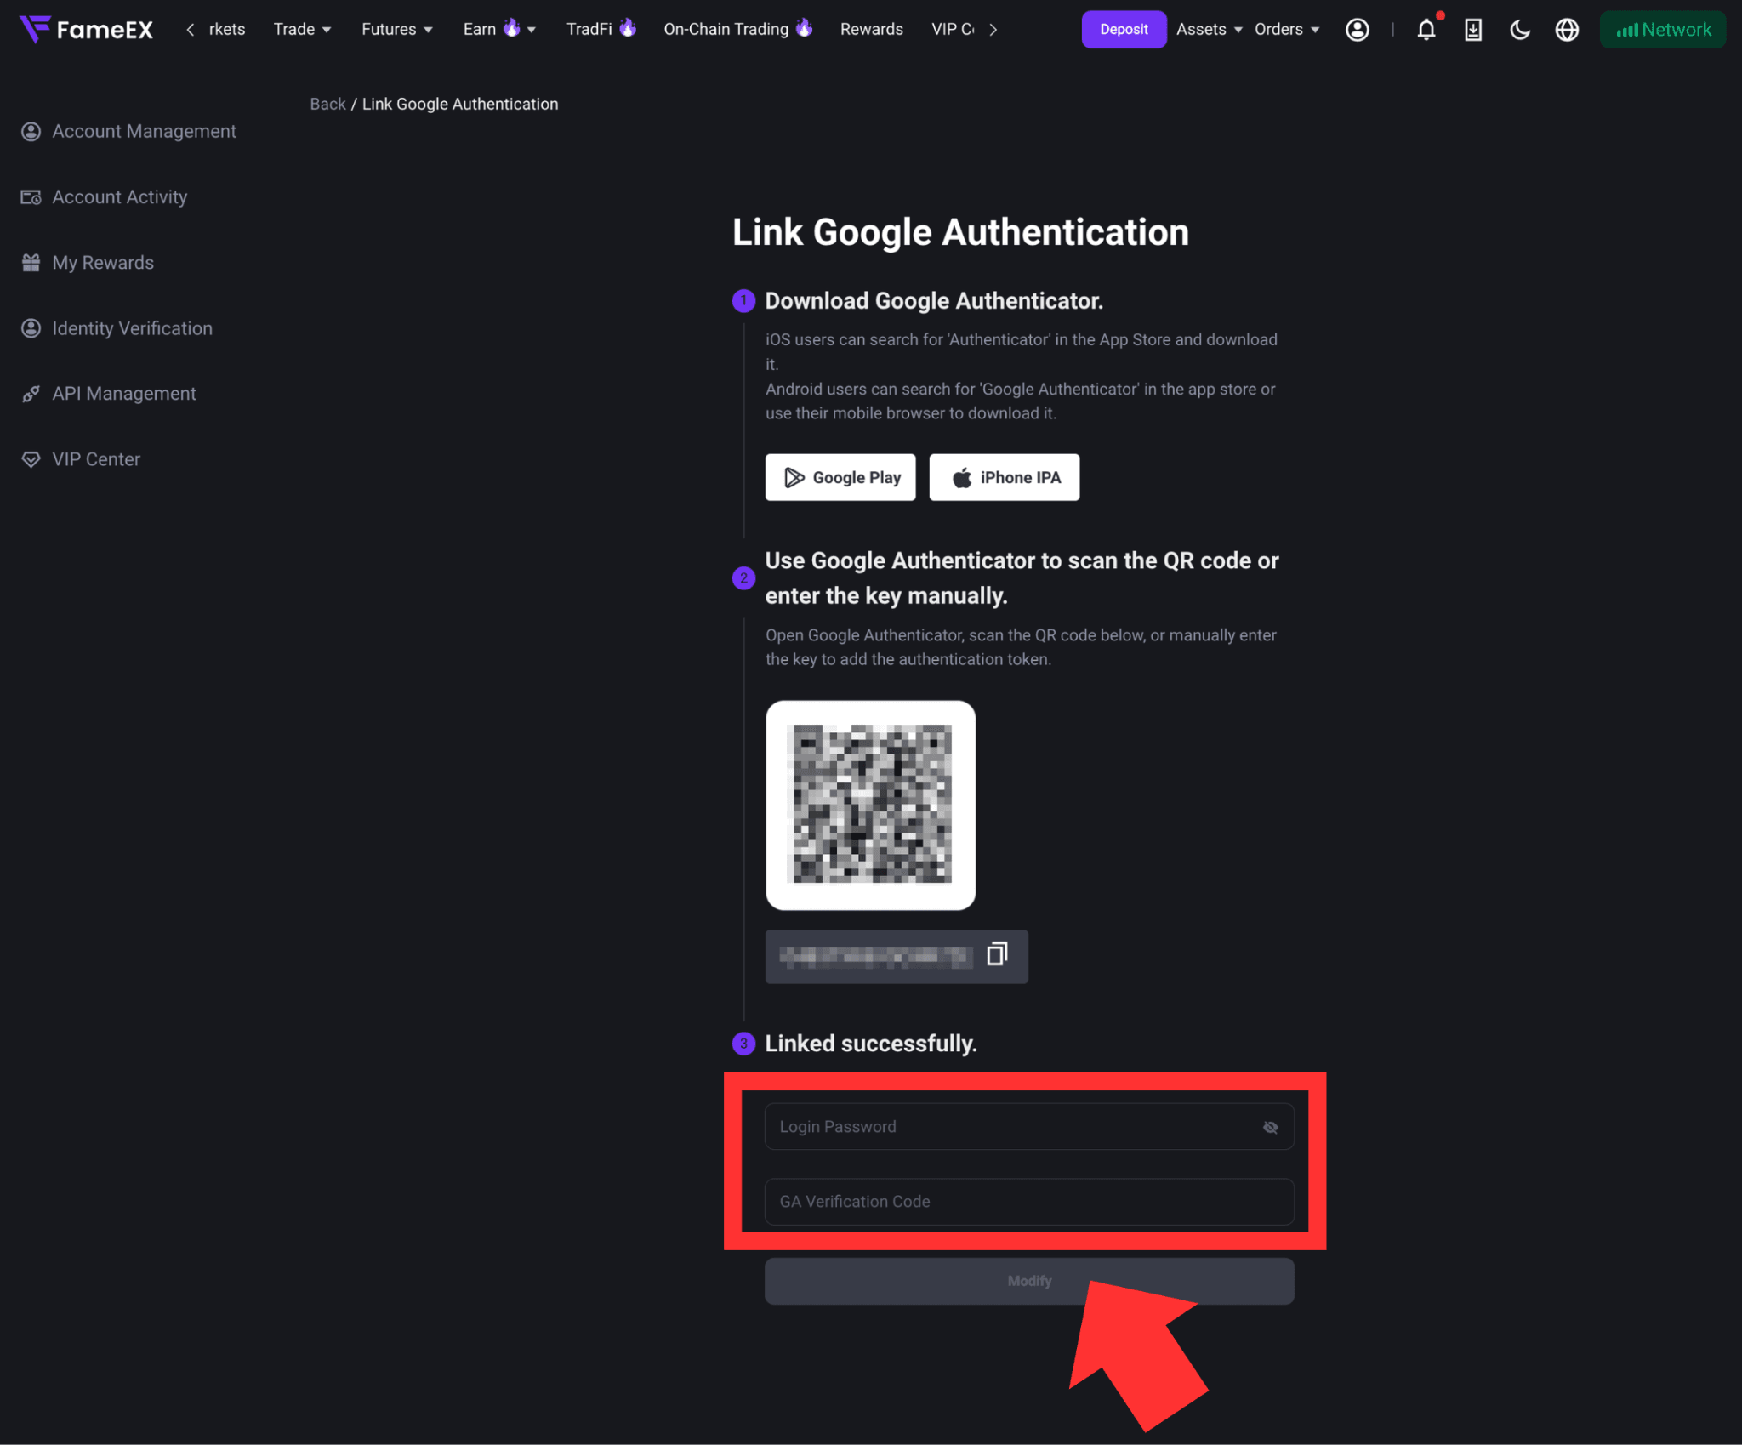The image size is (1742, 1445).
Task: Go to the Rewards page
Action: click(871, 30)
